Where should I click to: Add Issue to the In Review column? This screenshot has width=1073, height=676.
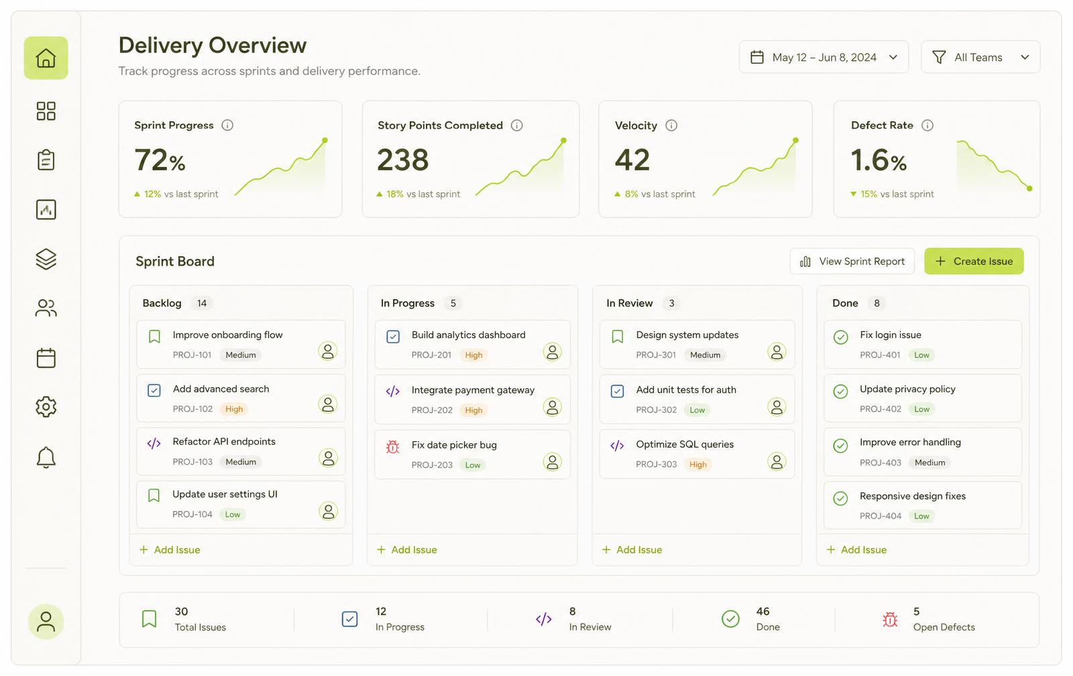632,550
